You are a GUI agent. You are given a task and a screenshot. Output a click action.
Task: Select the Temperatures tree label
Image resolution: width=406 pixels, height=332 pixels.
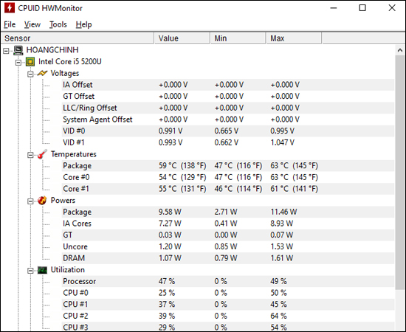(74, 154)
